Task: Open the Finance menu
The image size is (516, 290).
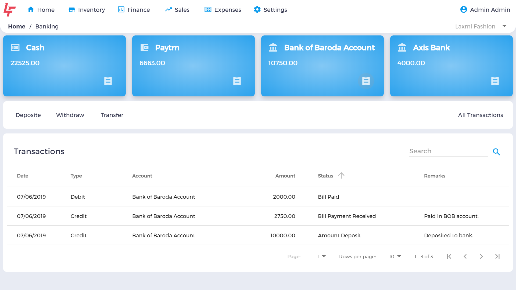Action: [x=134, y=10]
